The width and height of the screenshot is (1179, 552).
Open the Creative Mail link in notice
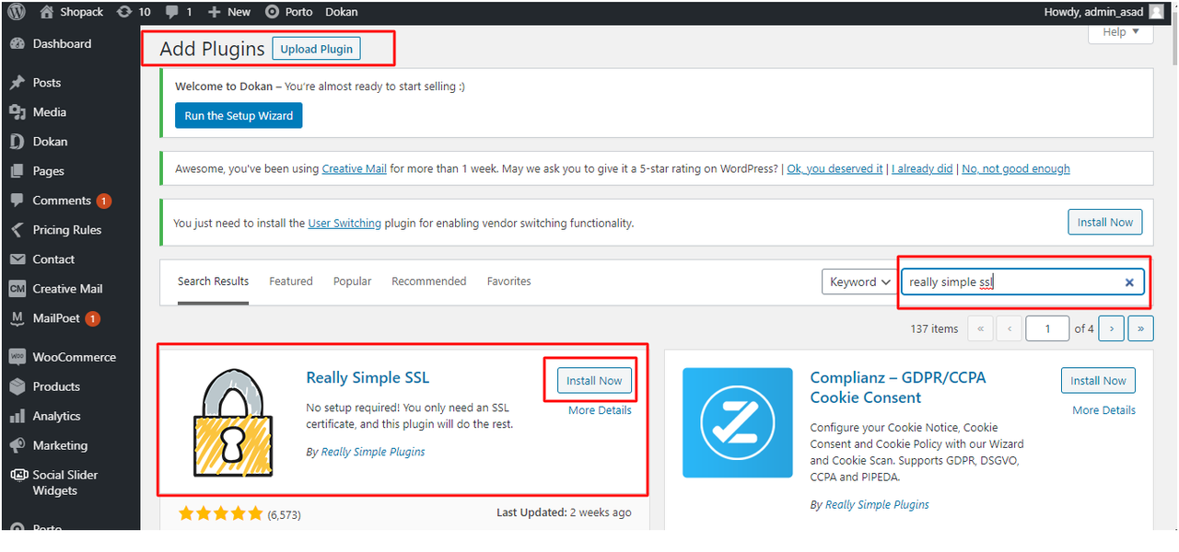click(x=354, y=169)
